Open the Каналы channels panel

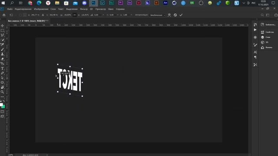[267, 47]
